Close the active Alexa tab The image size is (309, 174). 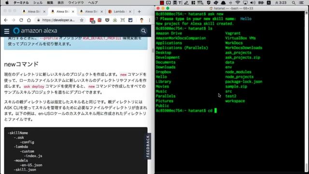[73, 12]
